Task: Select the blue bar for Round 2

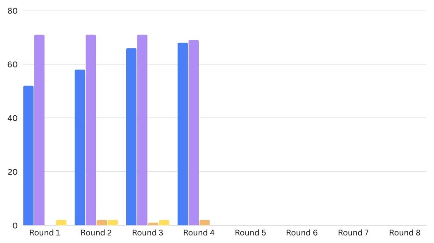Action: [x=80, y=147]
